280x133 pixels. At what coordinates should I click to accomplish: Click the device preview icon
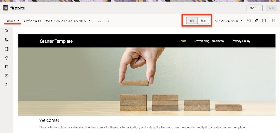249,21
